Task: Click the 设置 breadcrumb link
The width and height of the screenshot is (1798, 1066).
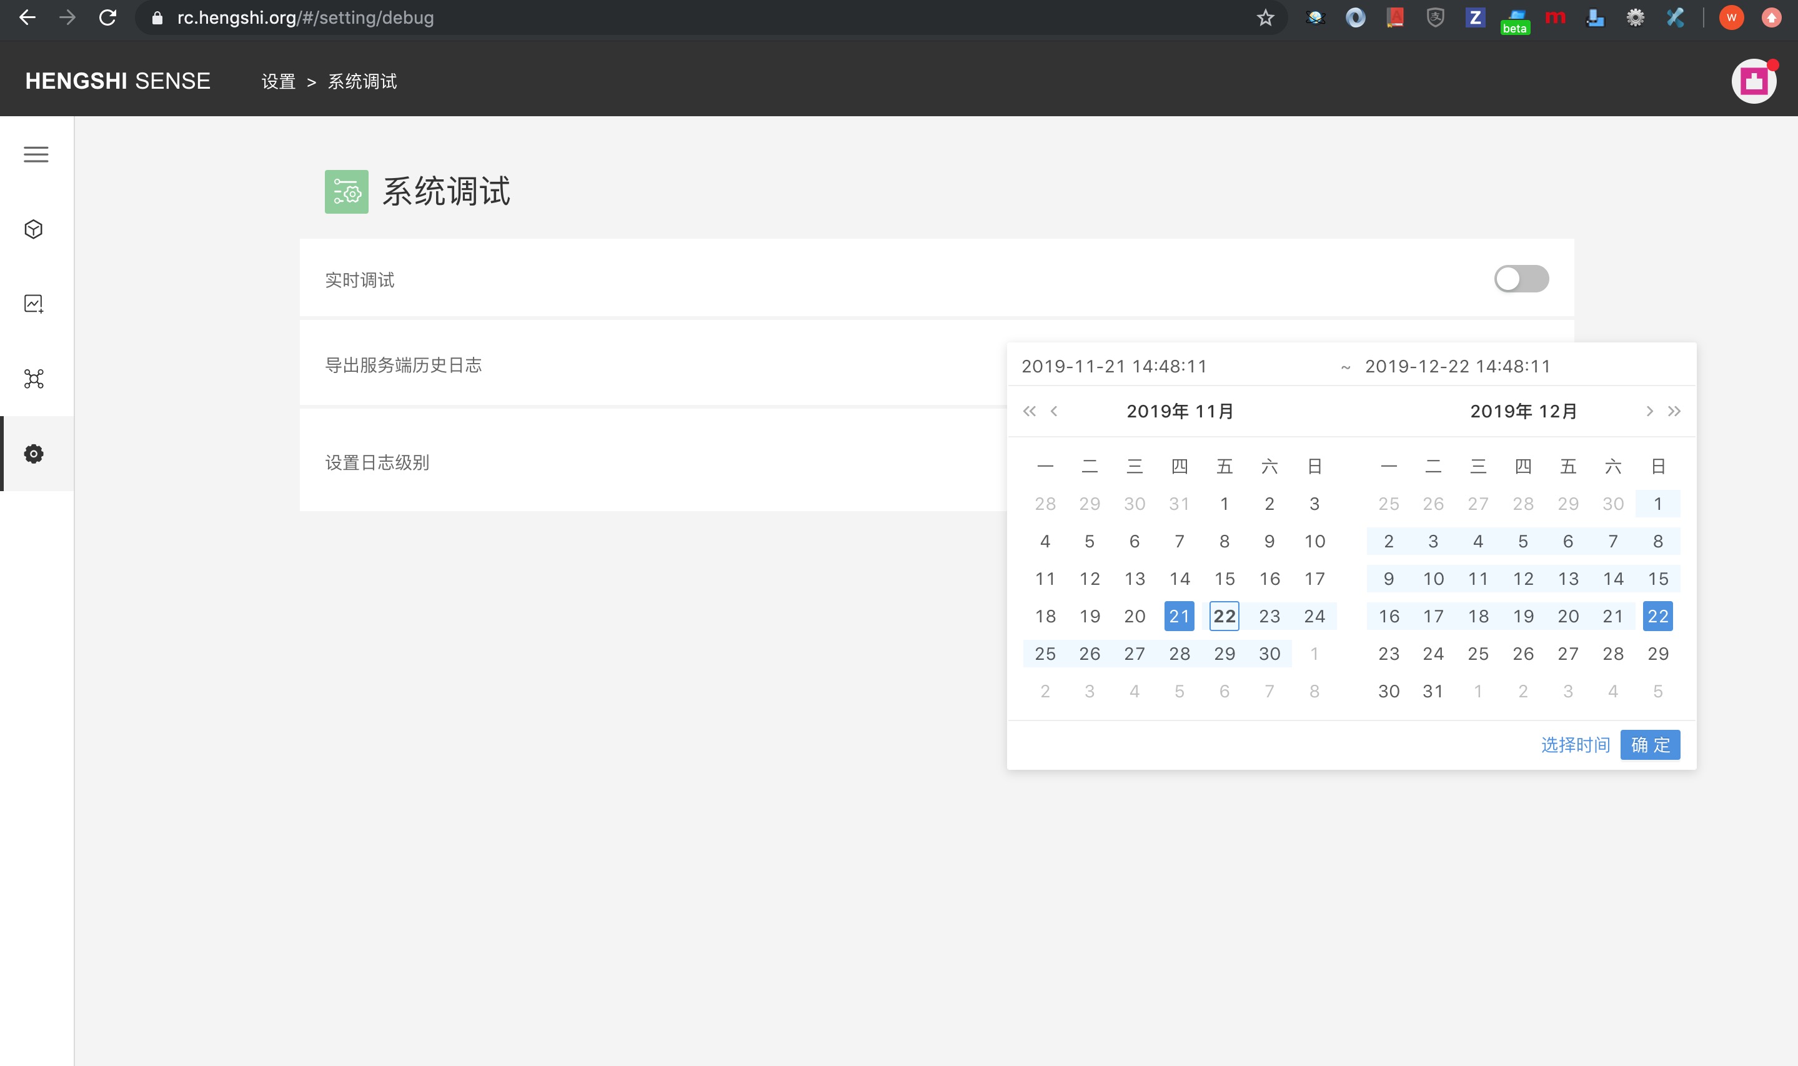Action: [279, 81]
